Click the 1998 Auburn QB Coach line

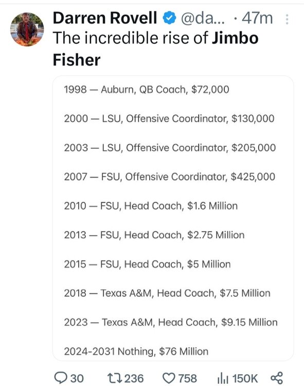click(x=147, y=90)
